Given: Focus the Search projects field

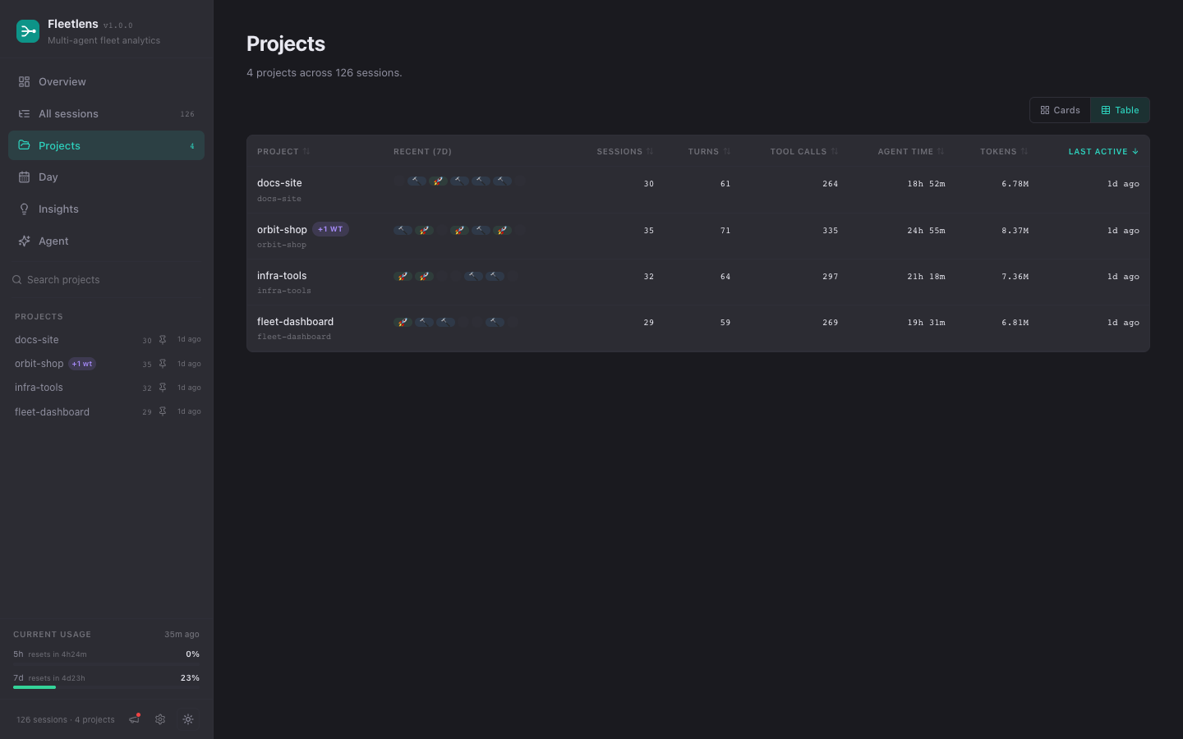Looking at the screenshot, I should [x=106, y=280].
